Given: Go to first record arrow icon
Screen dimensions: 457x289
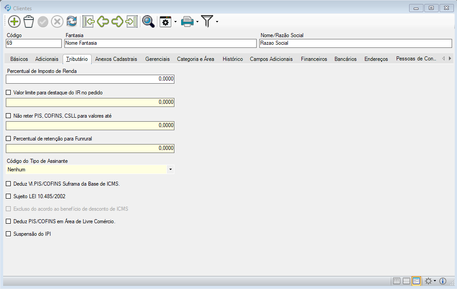Looking at the screenshot, I should (x=89, y=21).
